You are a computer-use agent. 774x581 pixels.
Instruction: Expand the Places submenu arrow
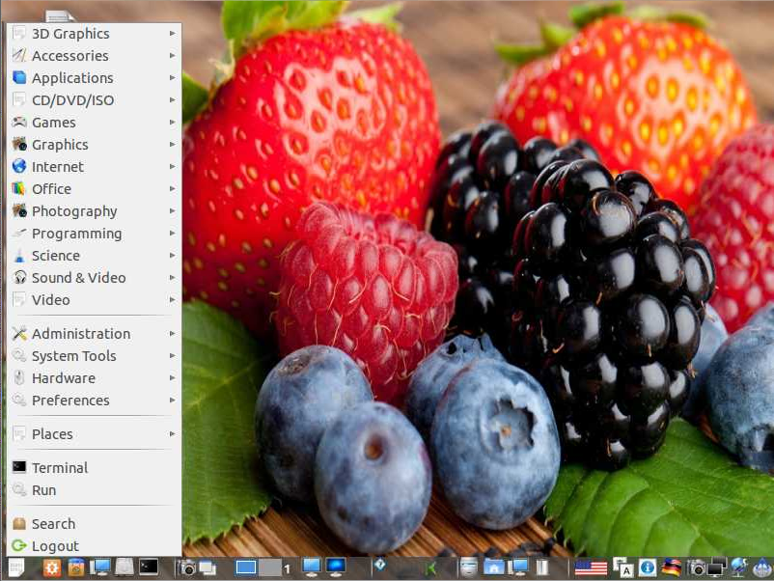click(x=173, y=434)
